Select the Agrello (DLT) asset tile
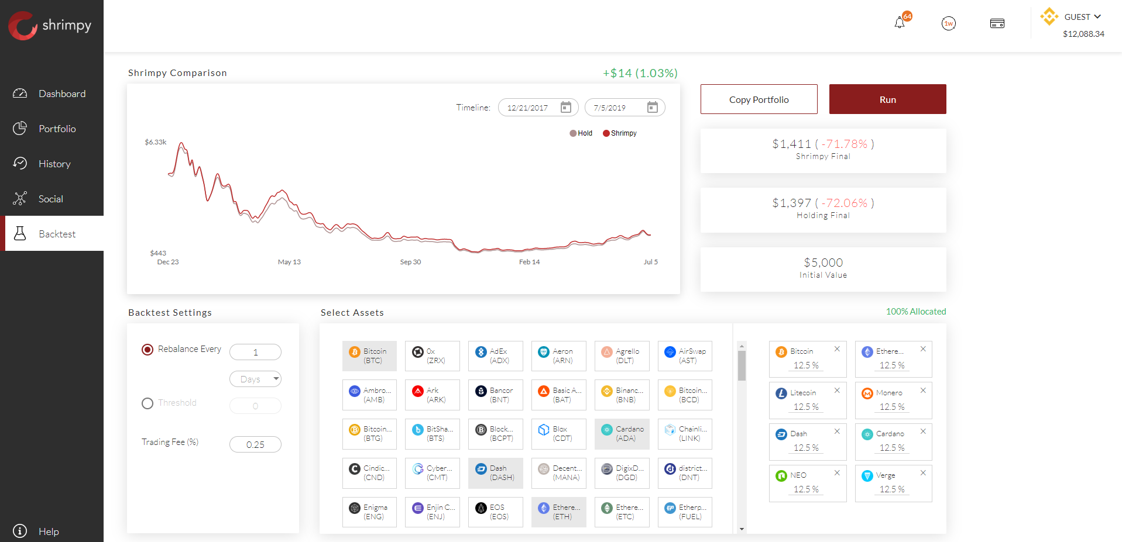 [622, 356]
